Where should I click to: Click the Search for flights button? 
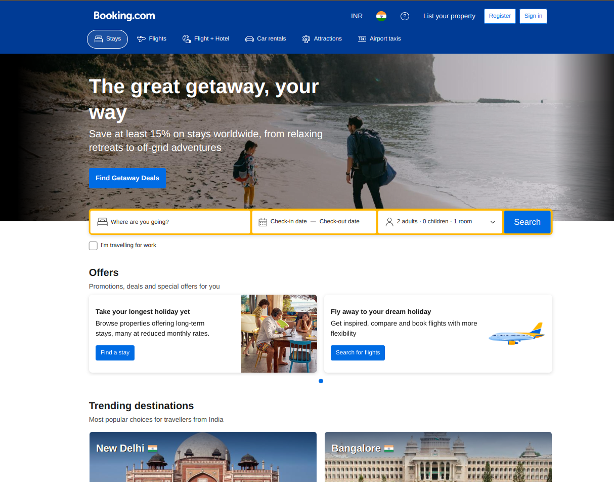(358, 353)
